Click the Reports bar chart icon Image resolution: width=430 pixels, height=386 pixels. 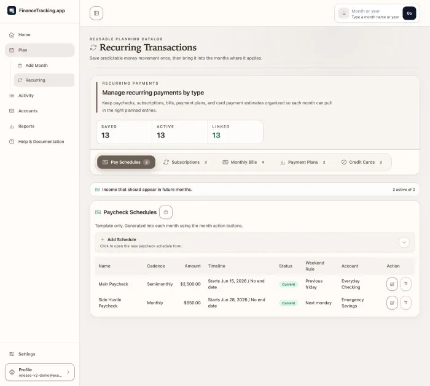tap(12, 126)
